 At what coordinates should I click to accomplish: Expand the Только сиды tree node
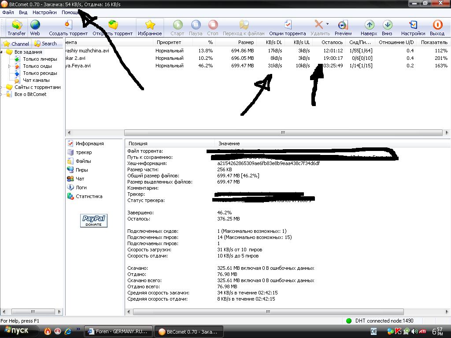click(9, 66)
